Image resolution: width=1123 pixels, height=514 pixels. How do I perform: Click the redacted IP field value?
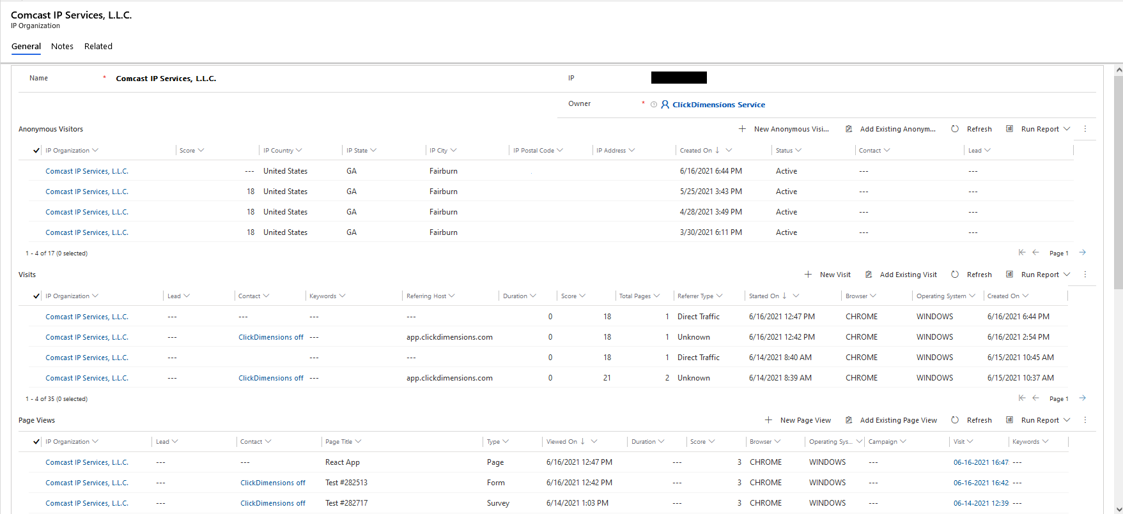click(679, 78)
